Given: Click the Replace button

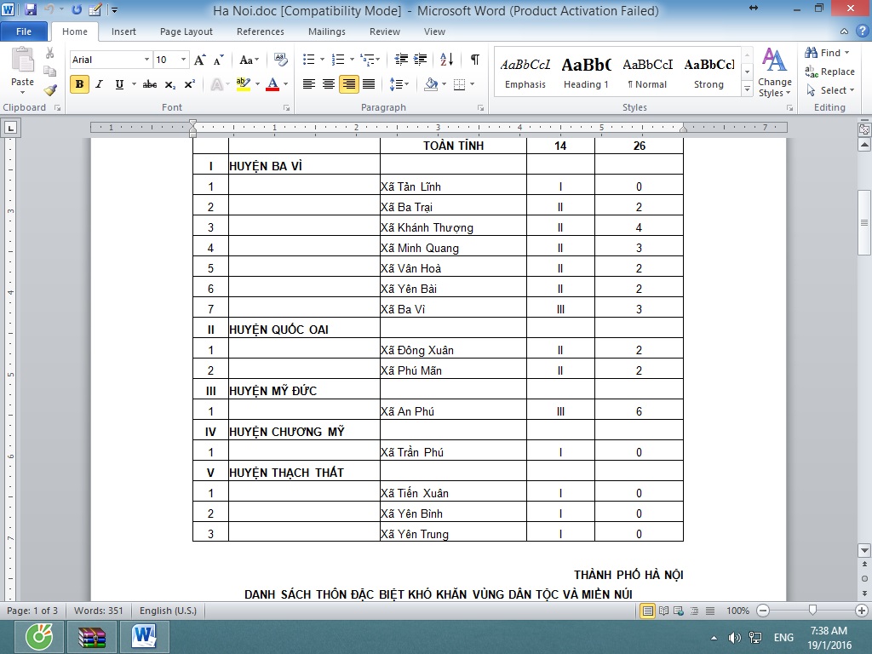Looking at the screenshot, I should point(830,72).
